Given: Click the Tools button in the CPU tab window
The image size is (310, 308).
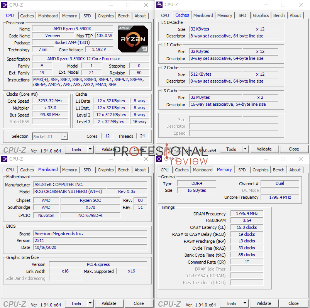Looking at the screenshot, I should coord(76,149).
